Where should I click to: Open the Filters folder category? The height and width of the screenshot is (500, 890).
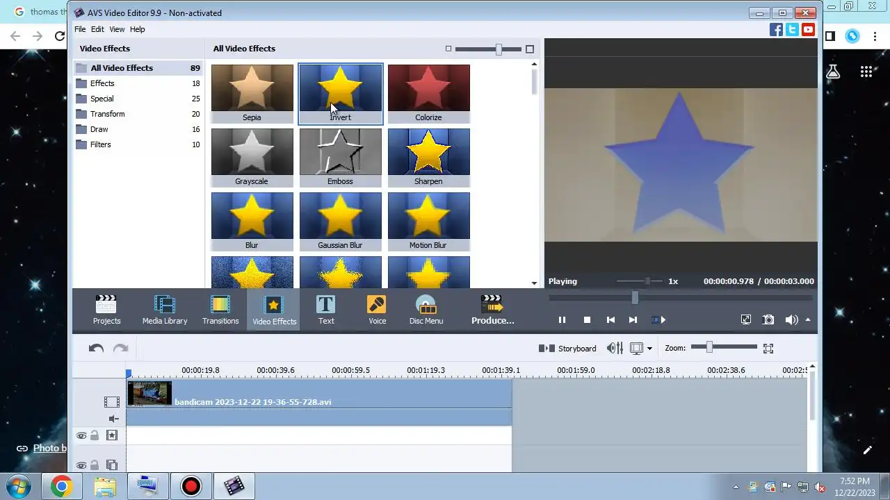(x=138, y=144)
